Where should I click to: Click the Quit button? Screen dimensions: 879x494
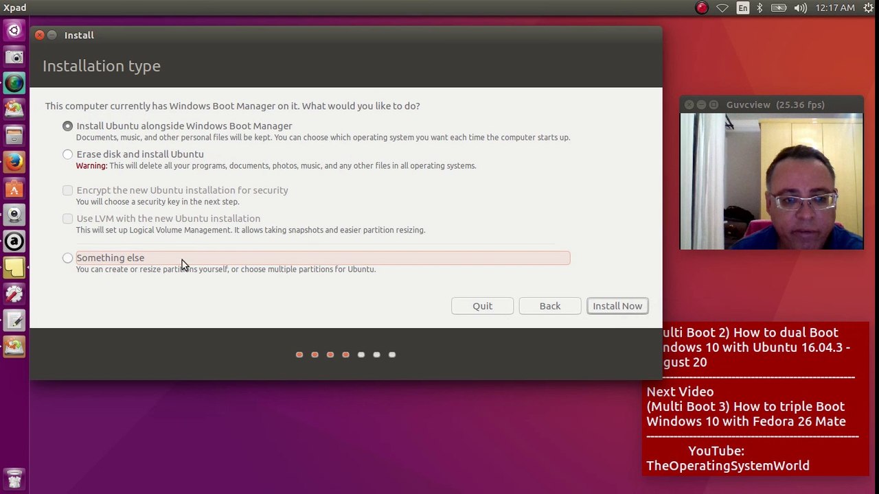point(482,306)
